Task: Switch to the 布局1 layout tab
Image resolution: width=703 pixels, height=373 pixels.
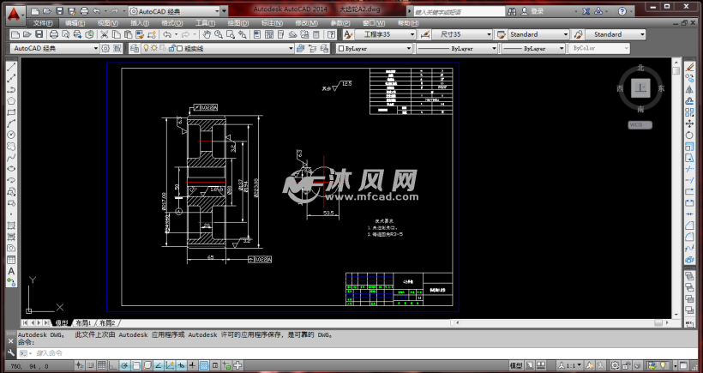Action: (x=83, y=322)
